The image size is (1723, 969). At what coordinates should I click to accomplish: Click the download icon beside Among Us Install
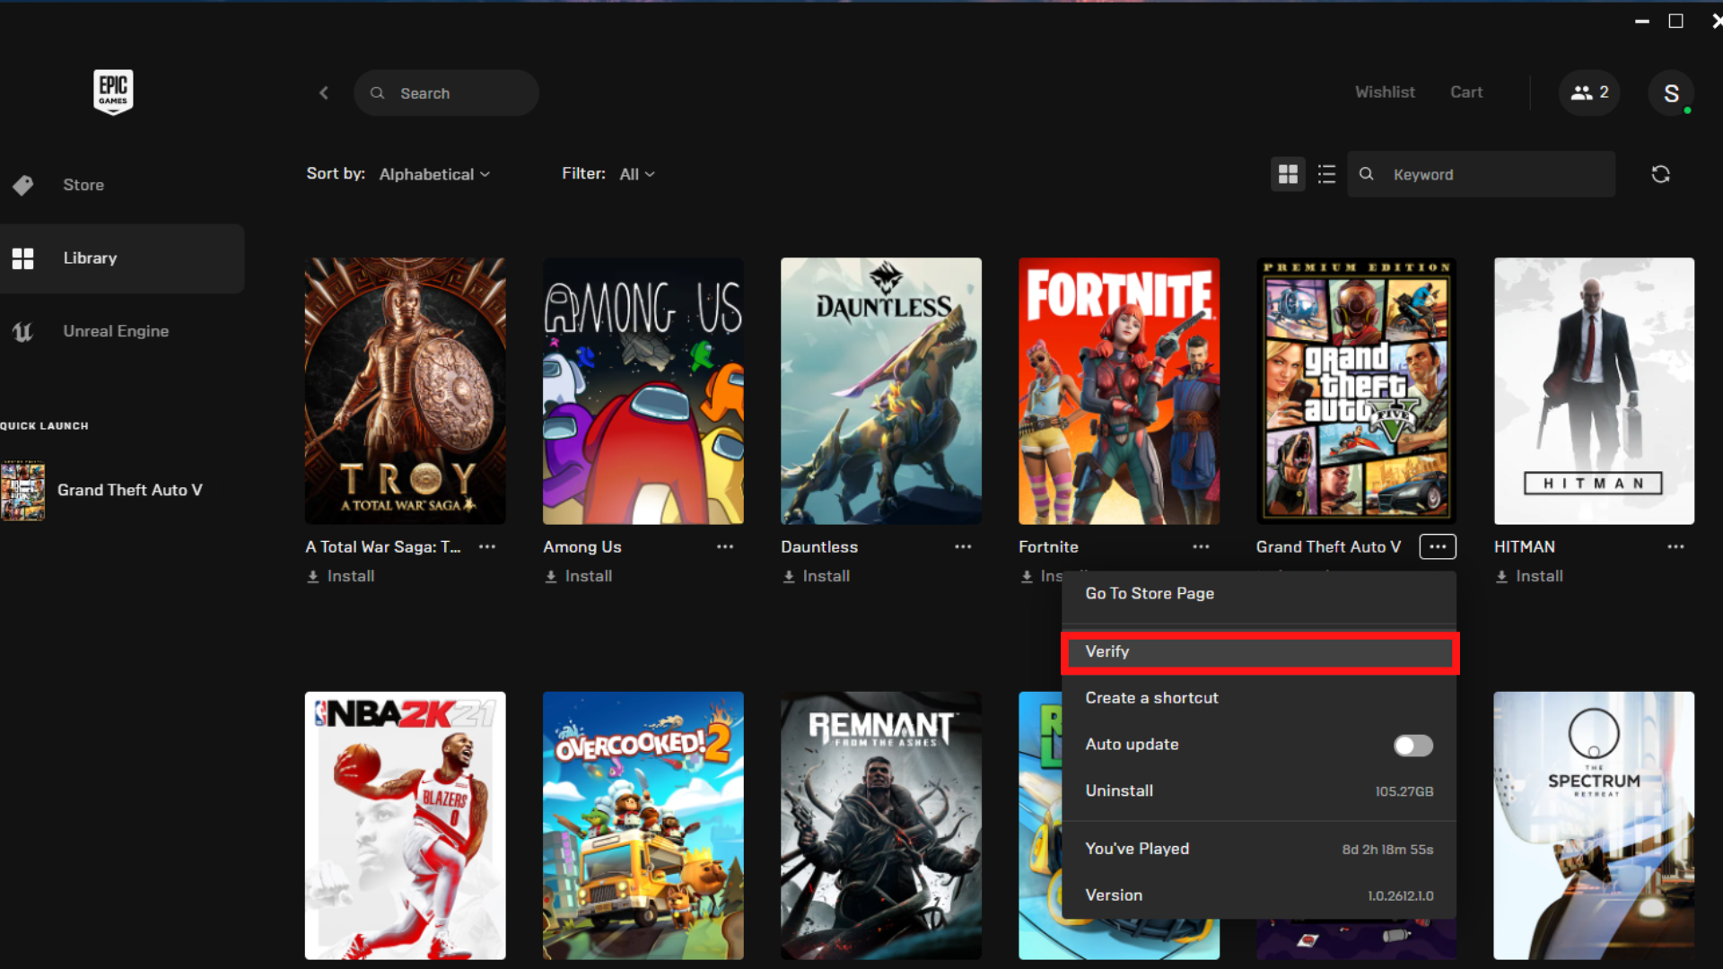551,577
